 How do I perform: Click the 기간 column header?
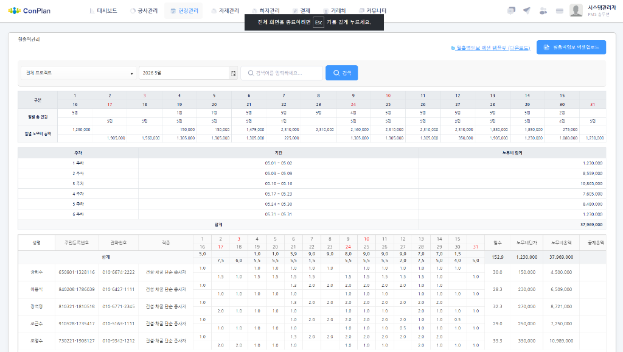pyautogui.click(x=278, y=153)
